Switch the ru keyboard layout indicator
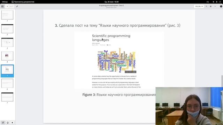Image resolution: width=223 pixels, height=125 pixels. click(x=208, y=2)
